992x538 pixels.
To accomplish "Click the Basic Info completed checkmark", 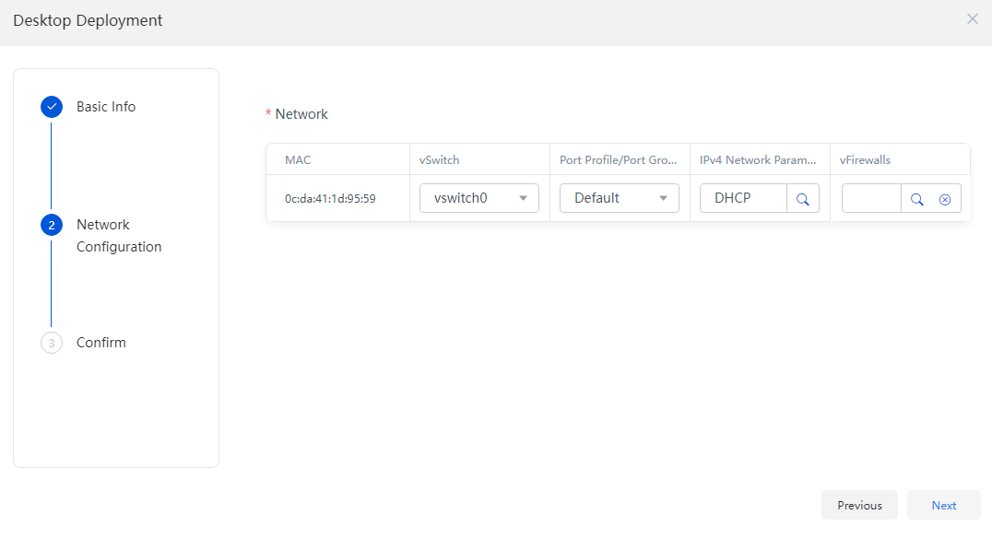I will pos(52,107).
